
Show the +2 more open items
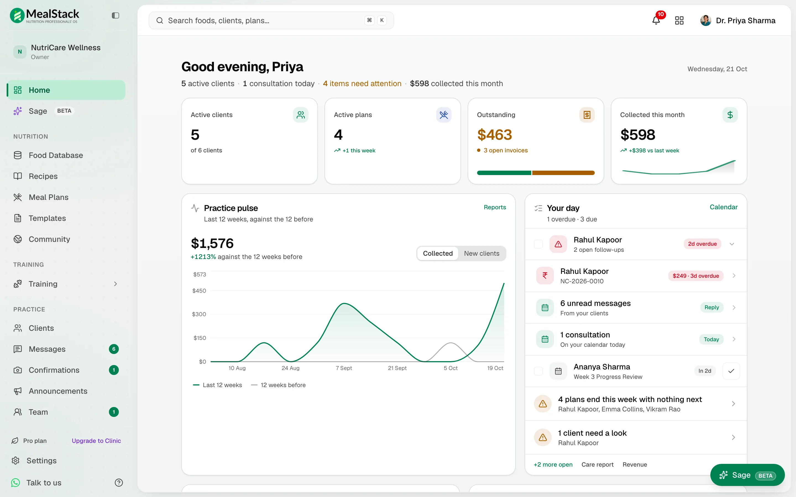point(553,464)
